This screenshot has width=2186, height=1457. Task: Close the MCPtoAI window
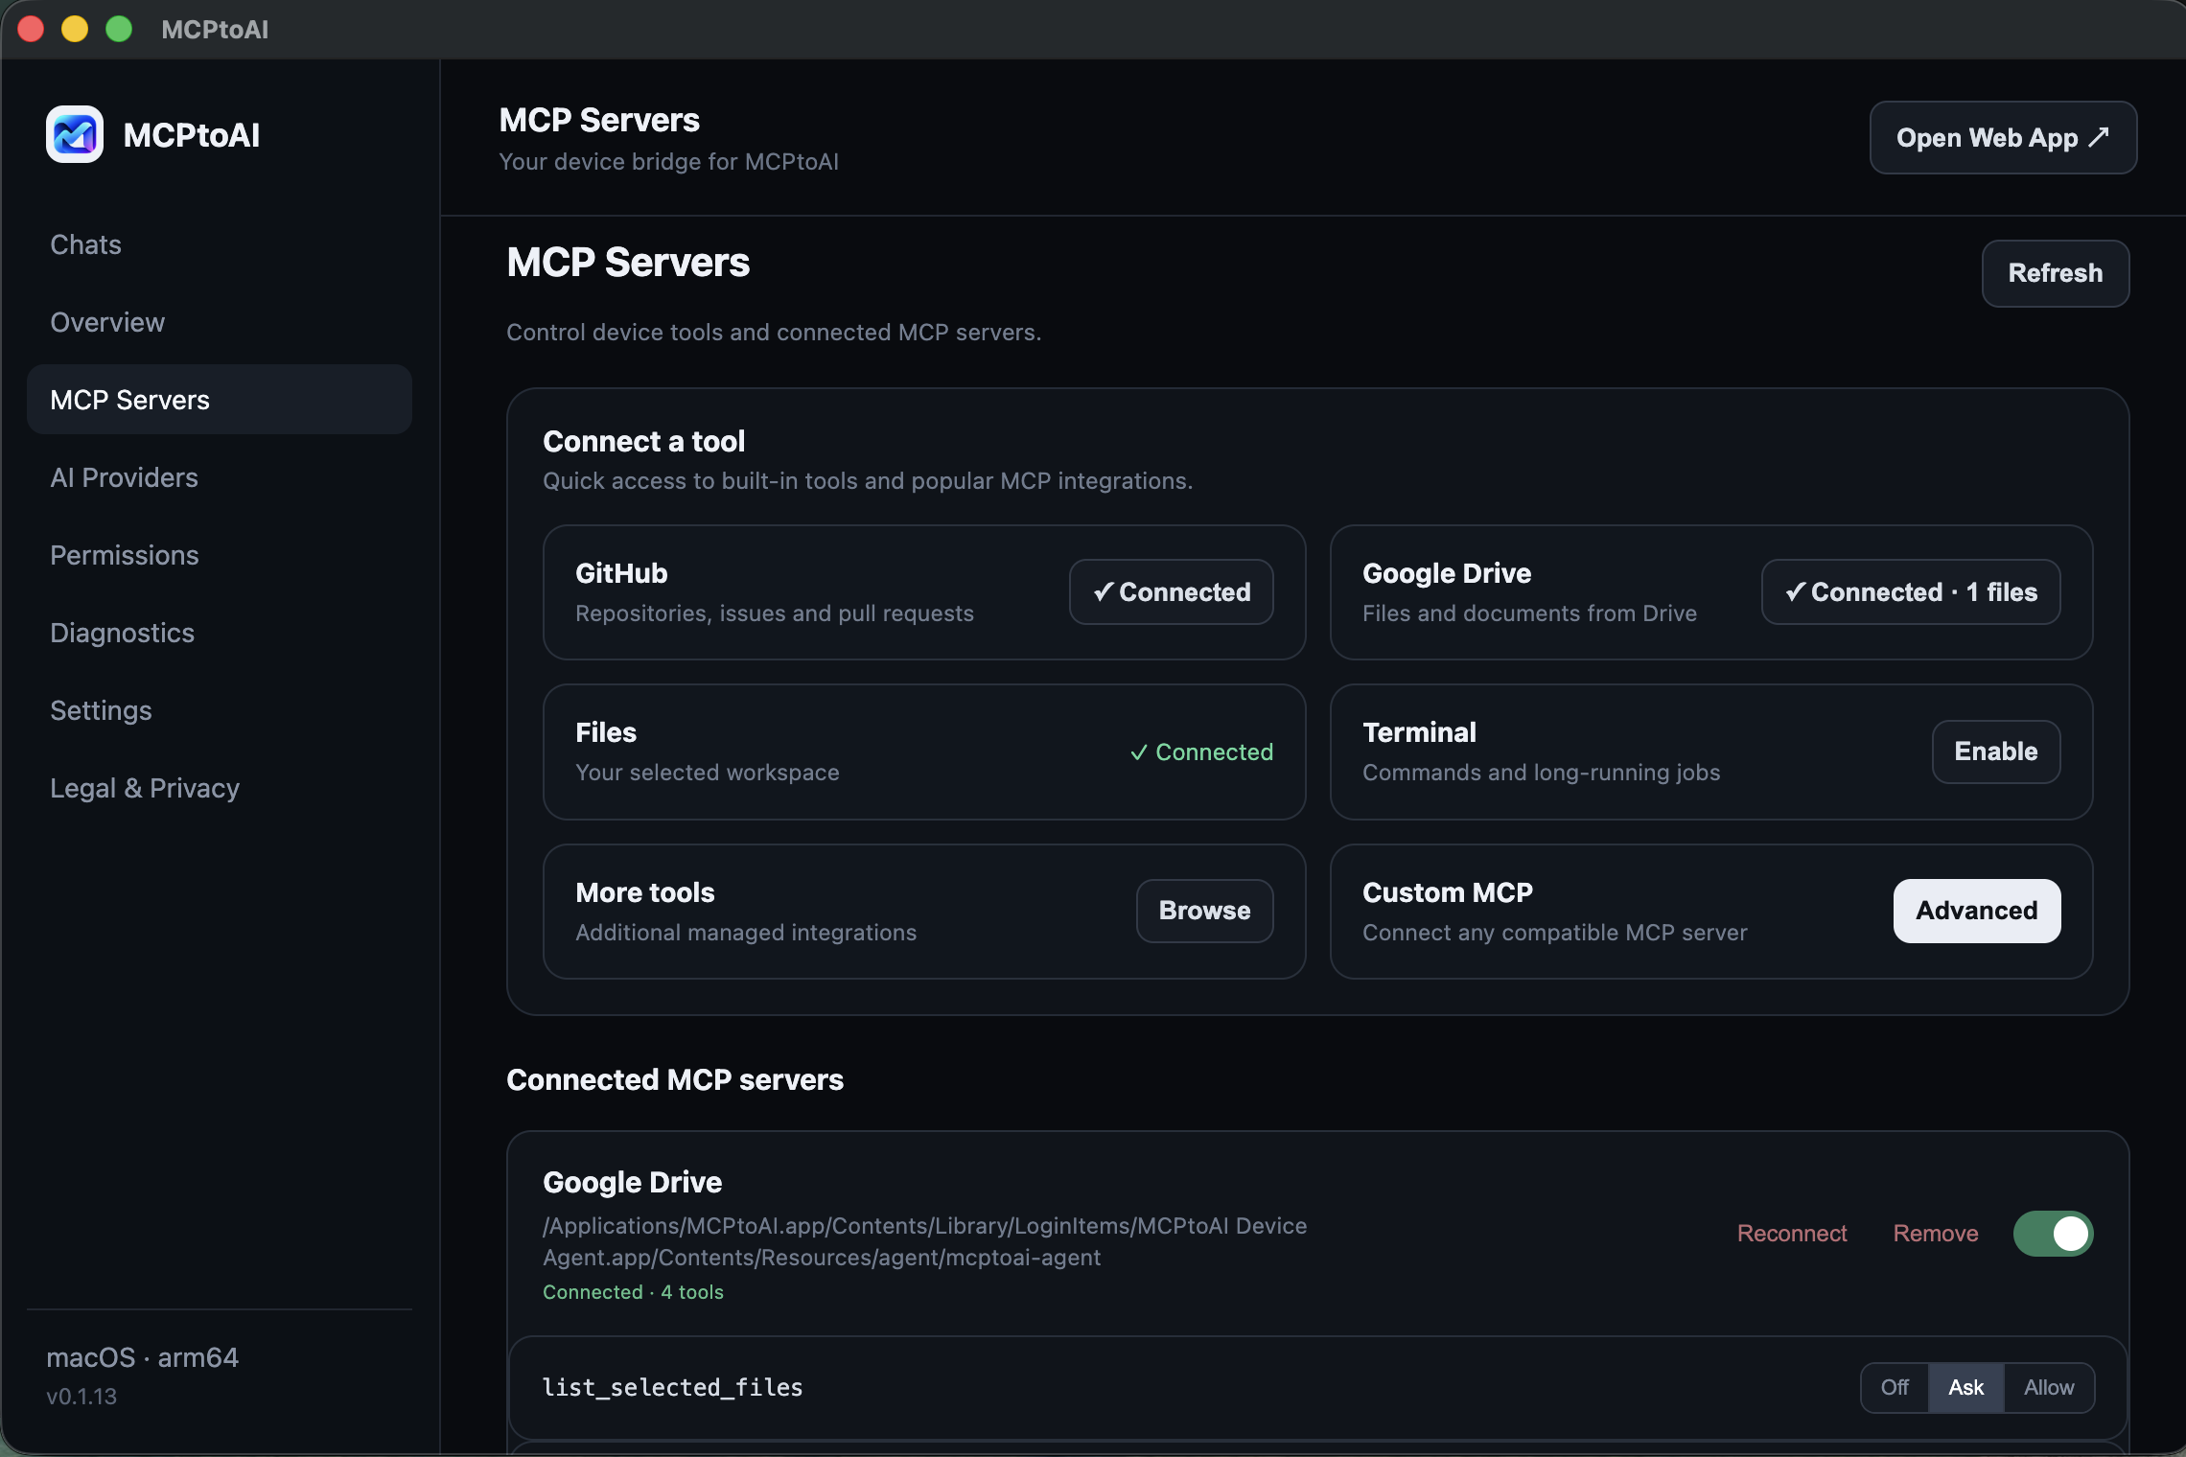[x=31, y=29]
